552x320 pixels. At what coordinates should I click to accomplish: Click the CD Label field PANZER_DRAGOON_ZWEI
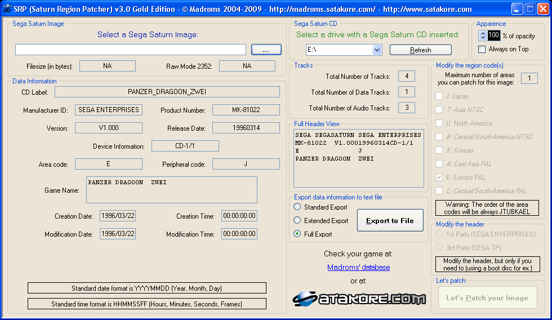[x=167, y=92]
